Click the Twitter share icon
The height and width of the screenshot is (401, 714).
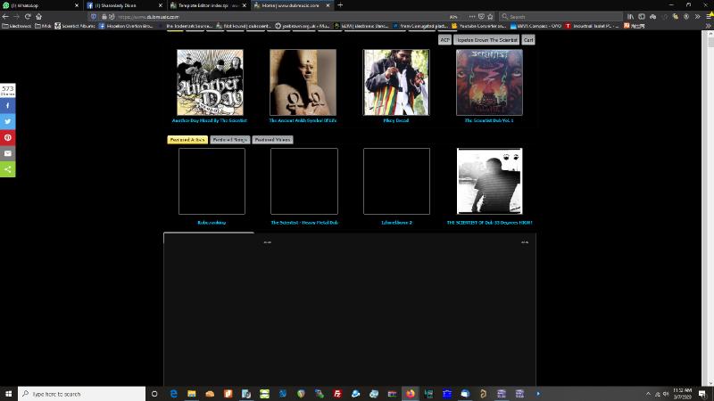point(7,121)
